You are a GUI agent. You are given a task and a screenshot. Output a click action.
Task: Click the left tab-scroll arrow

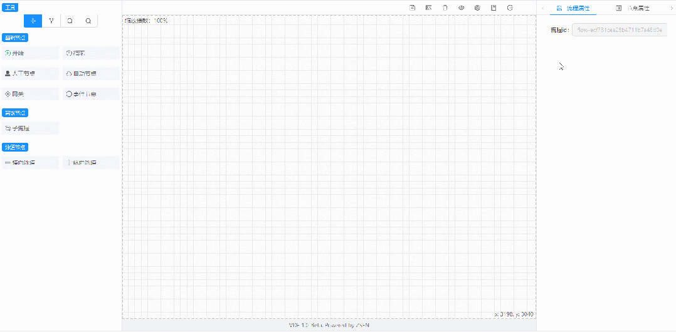[x=542, y=8]
